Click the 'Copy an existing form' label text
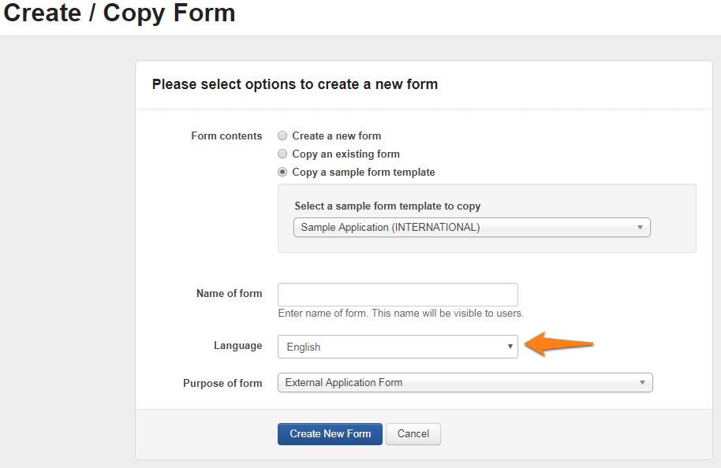The width and height of the screenshot is (721, 468). 346,154
